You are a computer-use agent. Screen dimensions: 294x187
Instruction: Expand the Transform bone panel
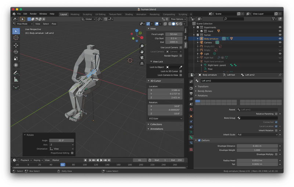[x=203, y=87]
